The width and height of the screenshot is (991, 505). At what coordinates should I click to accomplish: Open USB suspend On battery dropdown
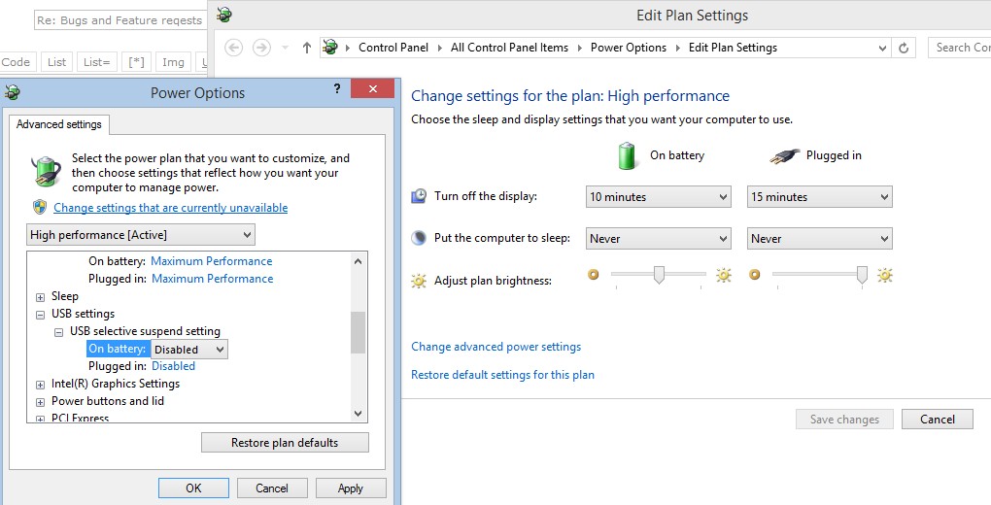[189, 350]
